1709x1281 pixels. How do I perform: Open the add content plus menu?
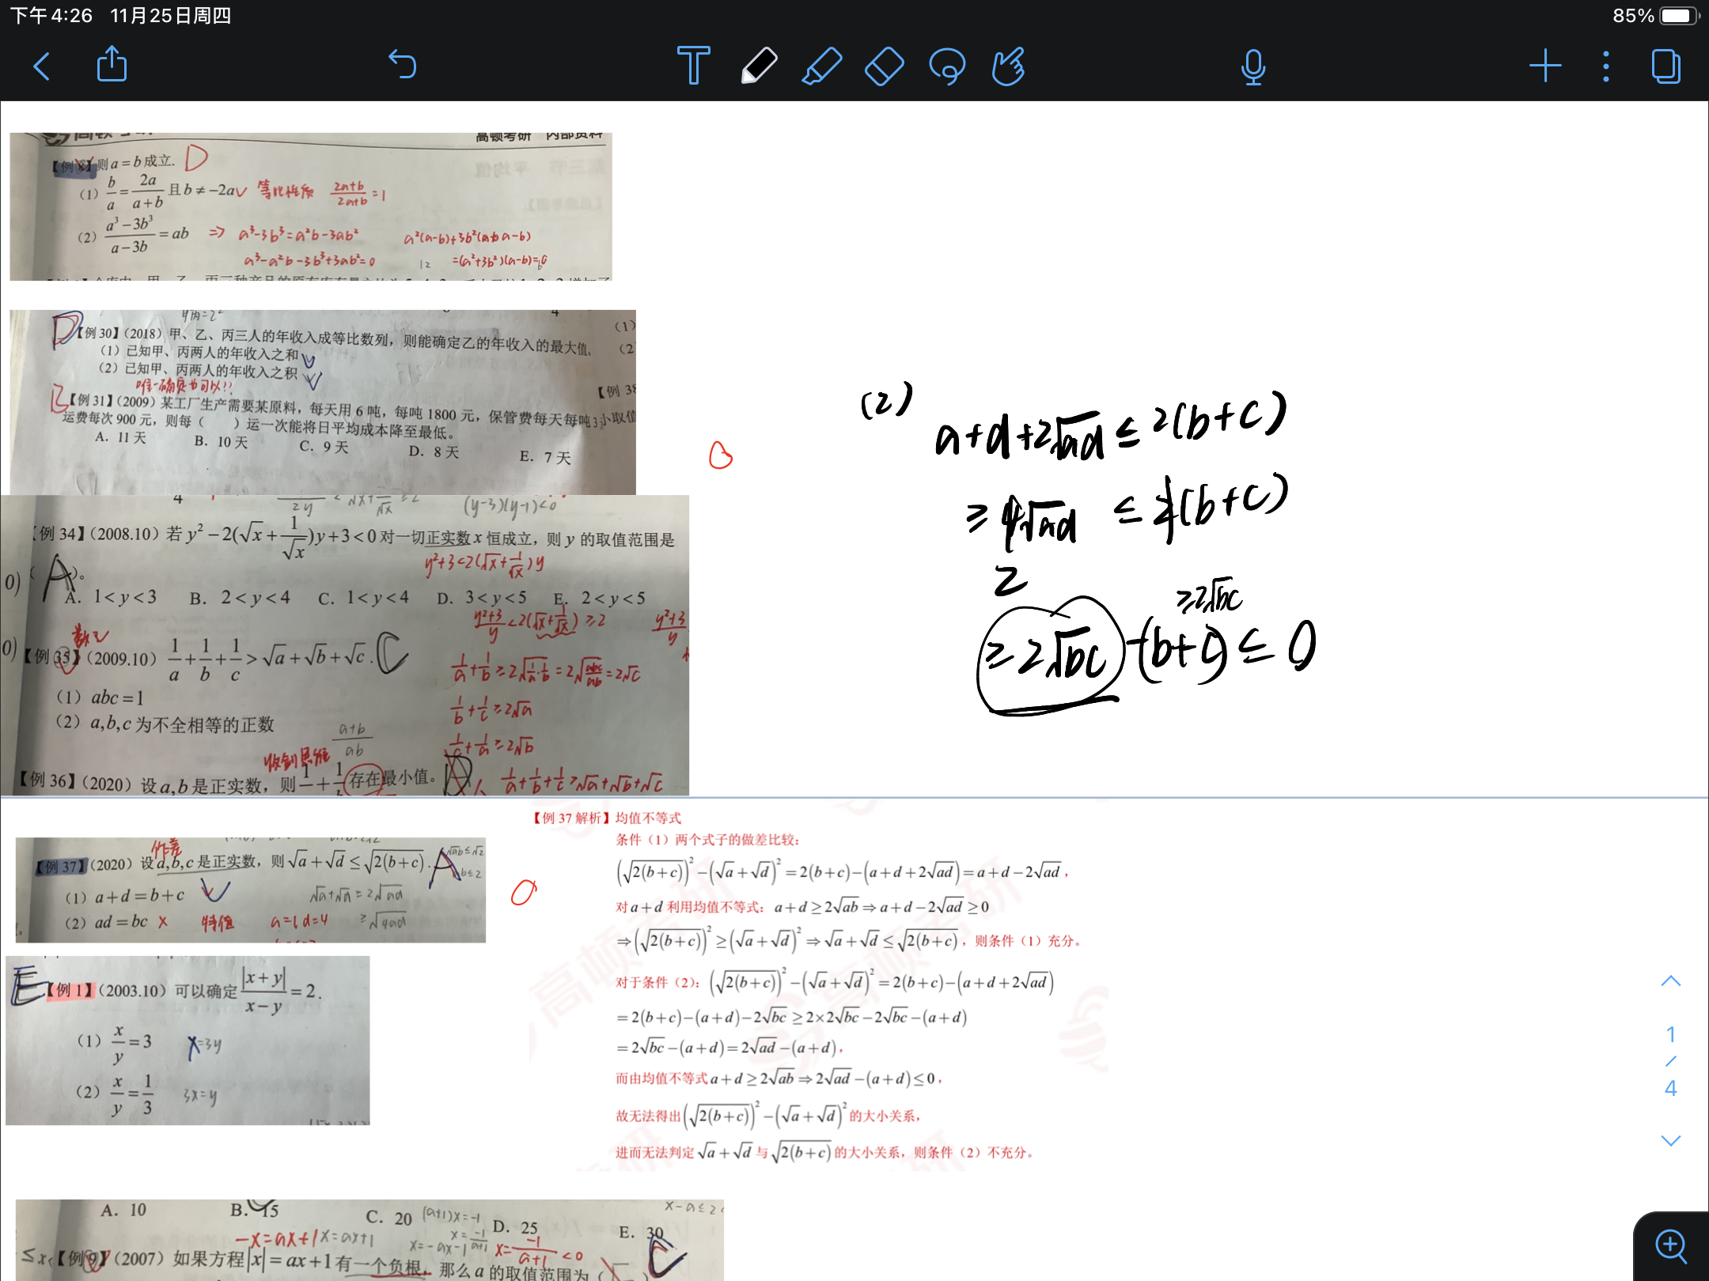pos(1544,66)
